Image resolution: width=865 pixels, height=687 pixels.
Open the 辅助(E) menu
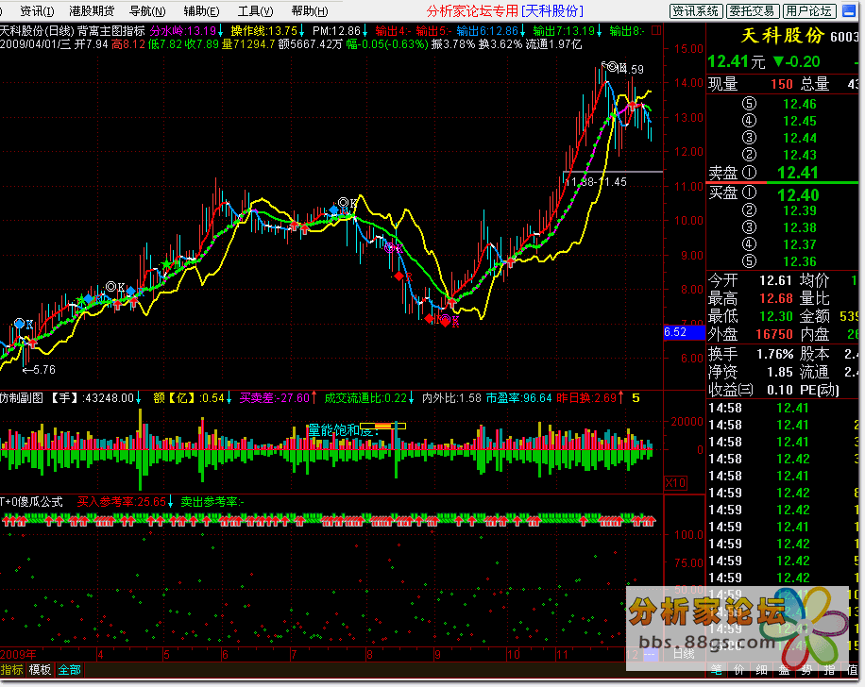coord(201,11)
